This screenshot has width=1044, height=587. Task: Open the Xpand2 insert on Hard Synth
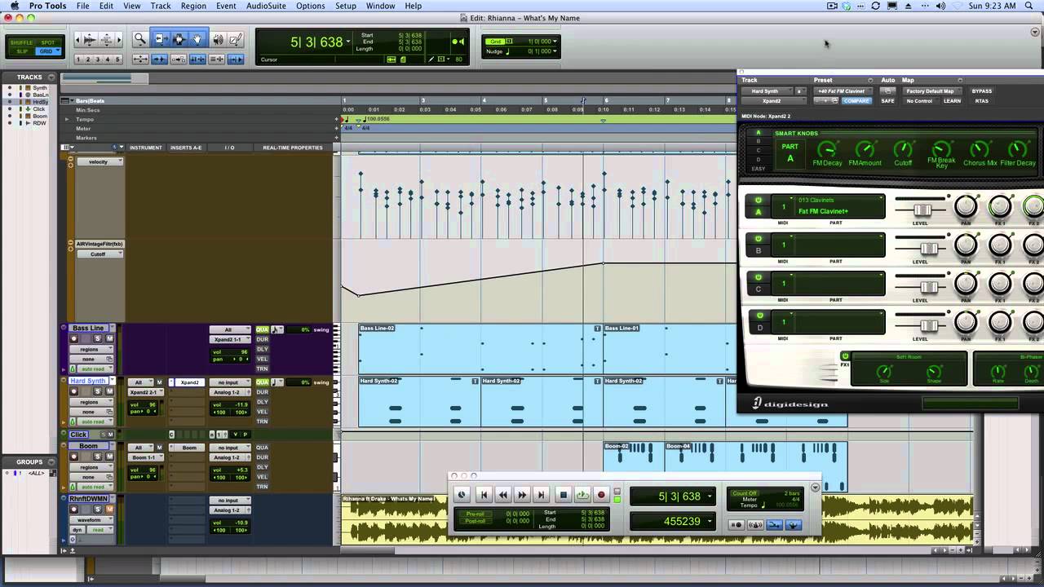[x=189, y=382]
